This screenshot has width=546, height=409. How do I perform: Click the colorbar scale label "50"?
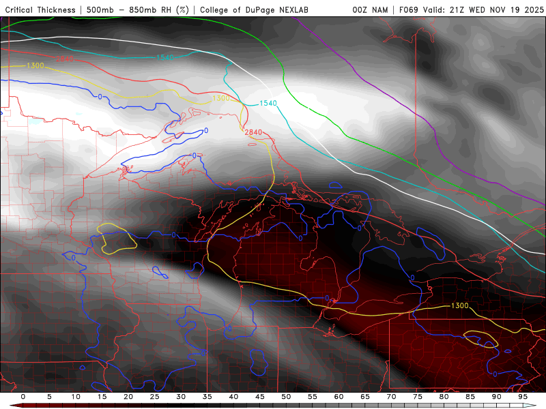pyautogui.click(x=286, y=397)
